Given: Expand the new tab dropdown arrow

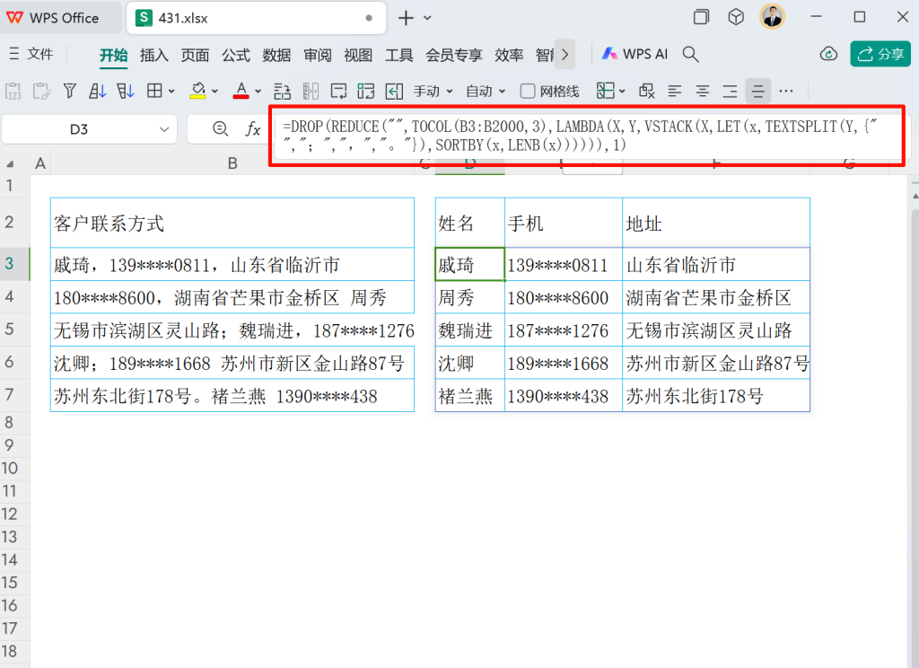Looking at the screenshot, I should [427, 18].
